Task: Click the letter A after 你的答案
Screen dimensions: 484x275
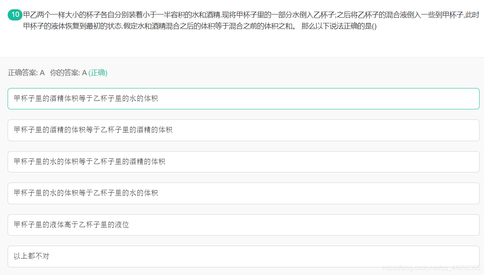Action: 84,73
